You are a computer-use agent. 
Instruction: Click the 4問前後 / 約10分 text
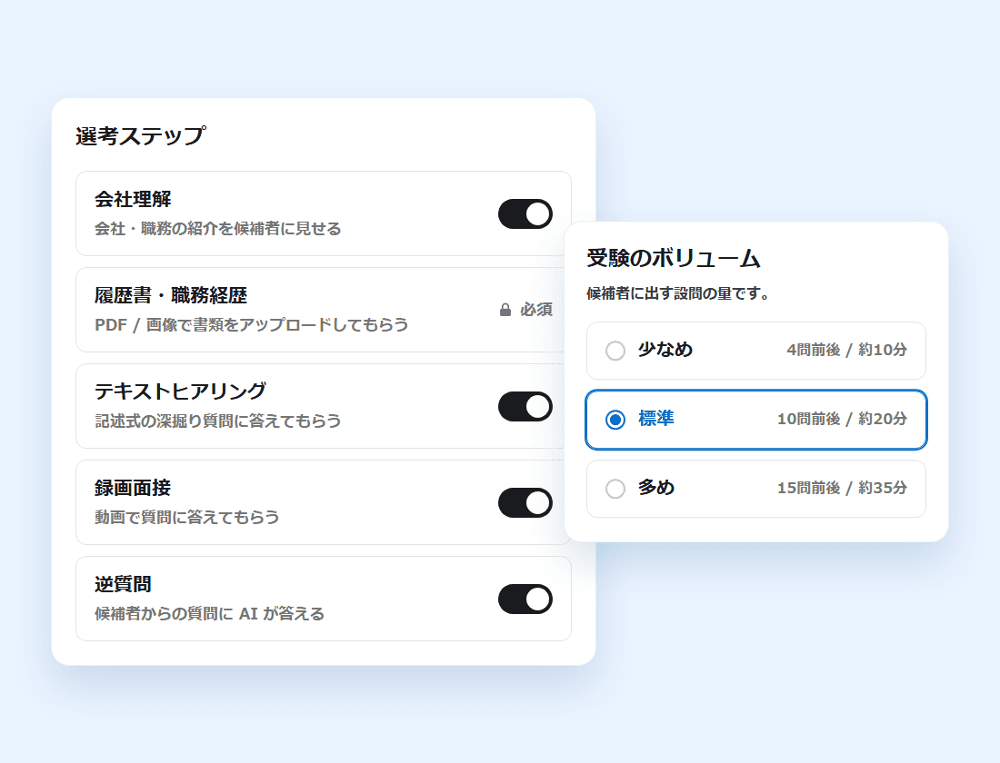(x=847, y=350)
